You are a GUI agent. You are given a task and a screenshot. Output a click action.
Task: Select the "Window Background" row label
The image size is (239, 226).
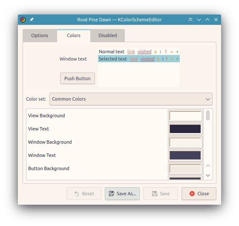tap(50, 142)
